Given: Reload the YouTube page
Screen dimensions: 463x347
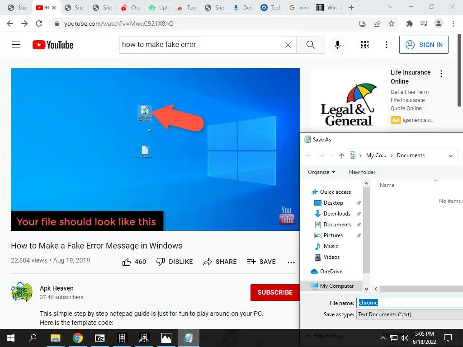Looking at the screenshot, I should coord(39,23).
